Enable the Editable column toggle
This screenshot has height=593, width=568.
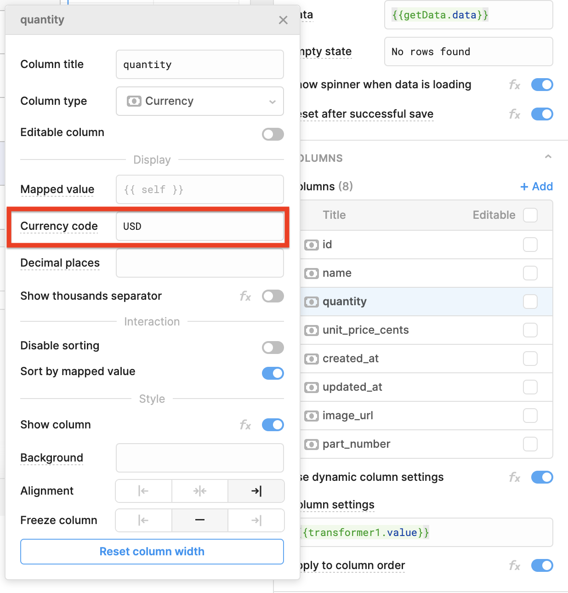[x=273, y=134]
